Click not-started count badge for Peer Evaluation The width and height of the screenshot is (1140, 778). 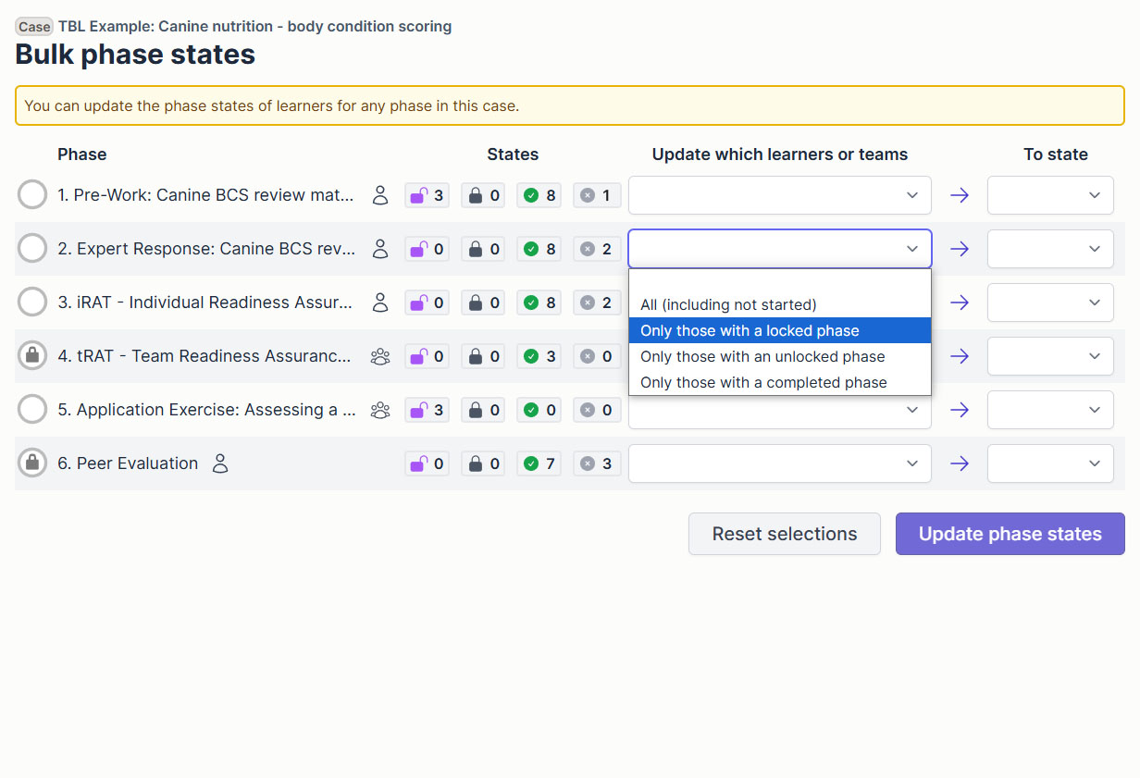tap(596, 463)
